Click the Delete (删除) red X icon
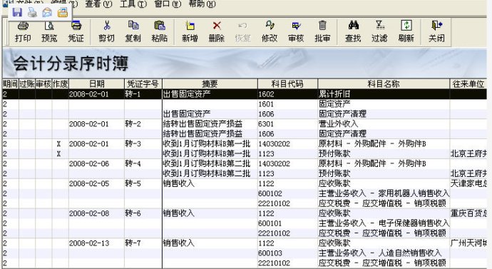 coord(217,31)
